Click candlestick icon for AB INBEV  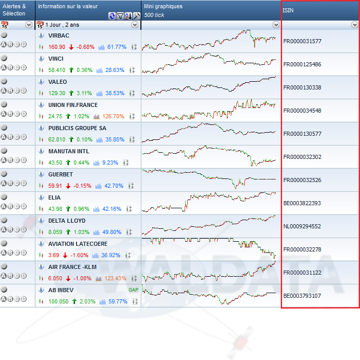[x=41, y=301]
